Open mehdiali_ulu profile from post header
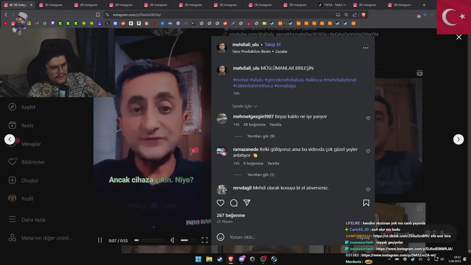471x265 pixels. [x=245, y=45]
